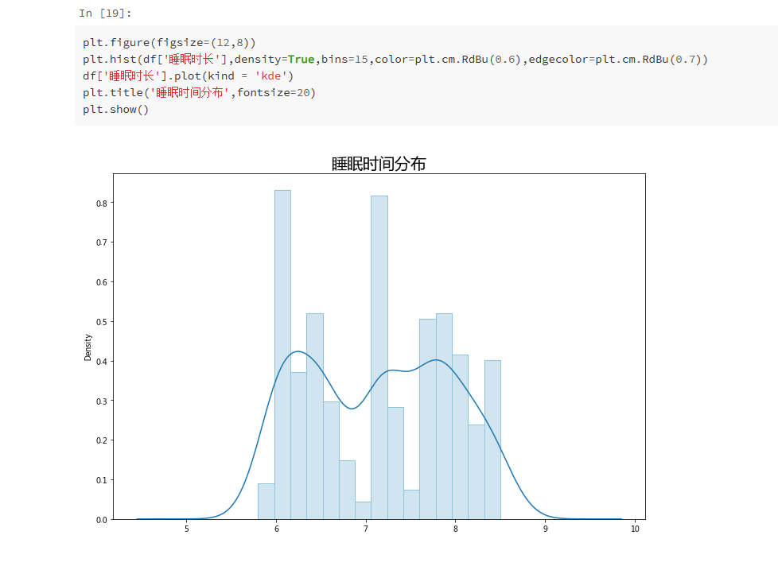
Task: Click the True keyword in the hist line
Action: pos(301,60)
